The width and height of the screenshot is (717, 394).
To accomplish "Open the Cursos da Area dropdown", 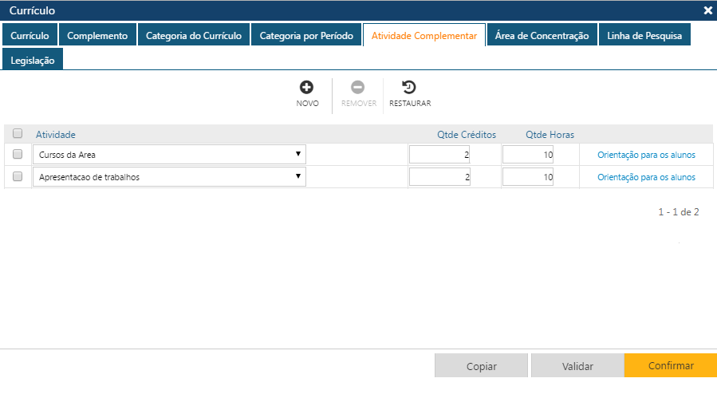I will pos(169,154).
